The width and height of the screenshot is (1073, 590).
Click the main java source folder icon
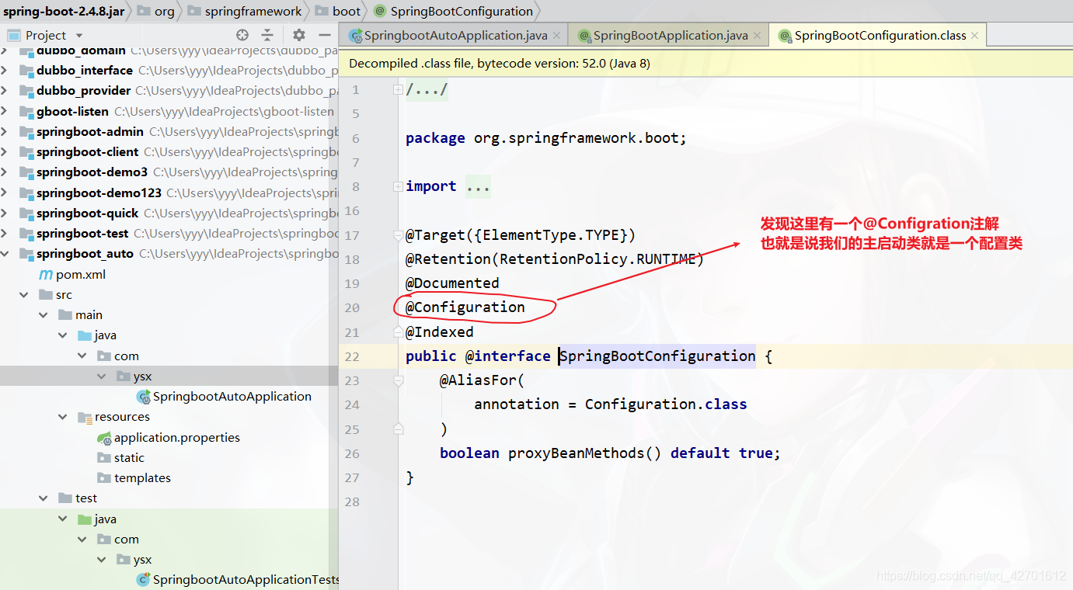(85, 335)
